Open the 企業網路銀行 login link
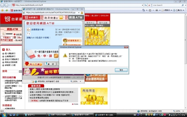 [10, 56]
